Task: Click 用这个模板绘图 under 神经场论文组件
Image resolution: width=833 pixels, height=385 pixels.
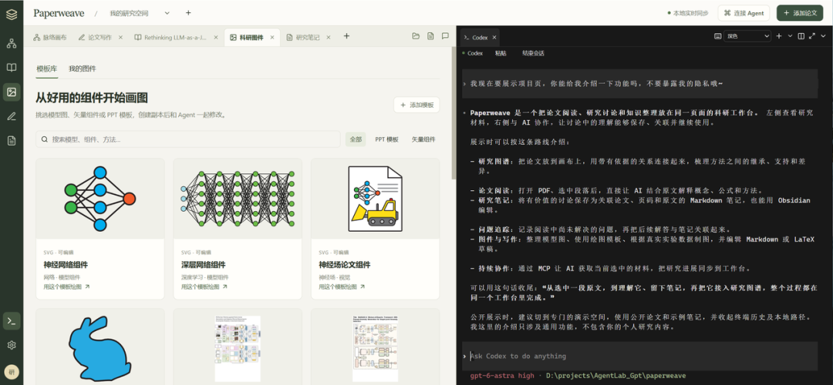Action: [342, 286]
